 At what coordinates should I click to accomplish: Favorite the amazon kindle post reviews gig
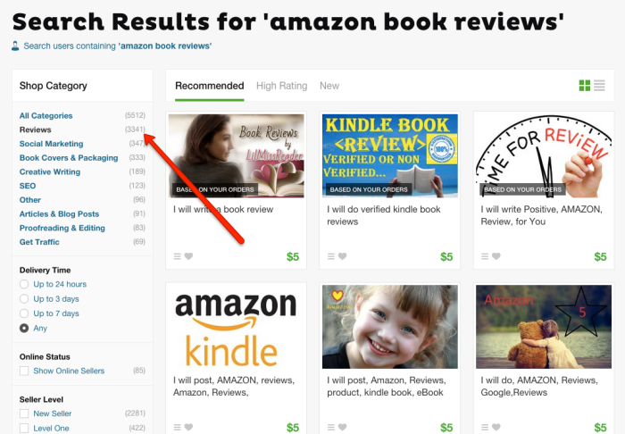(x=188, y=427)
